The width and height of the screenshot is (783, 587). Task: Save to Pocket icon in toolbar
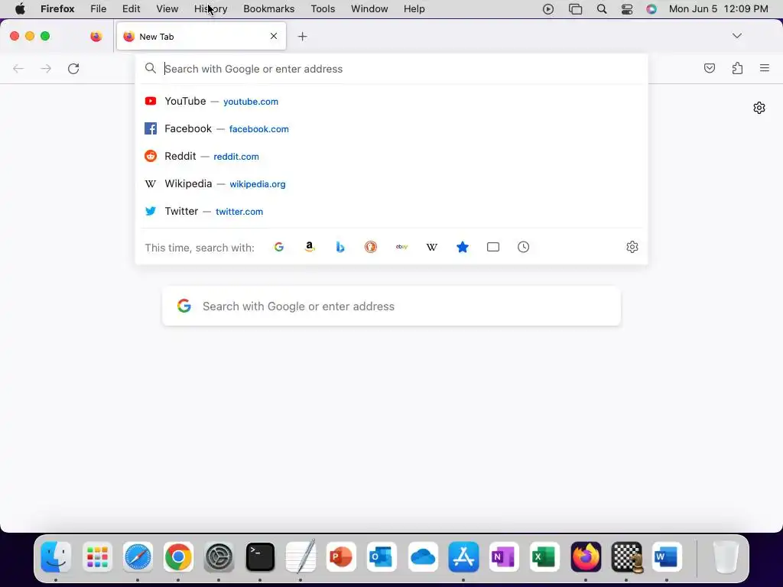point(709,68)
